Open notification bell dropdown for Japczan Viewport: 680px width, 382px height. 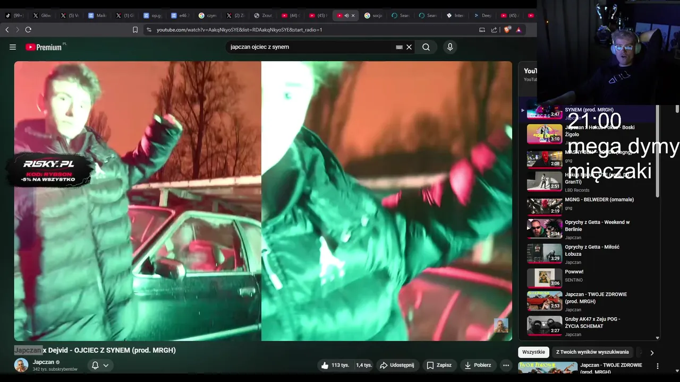tap(100, 365)
